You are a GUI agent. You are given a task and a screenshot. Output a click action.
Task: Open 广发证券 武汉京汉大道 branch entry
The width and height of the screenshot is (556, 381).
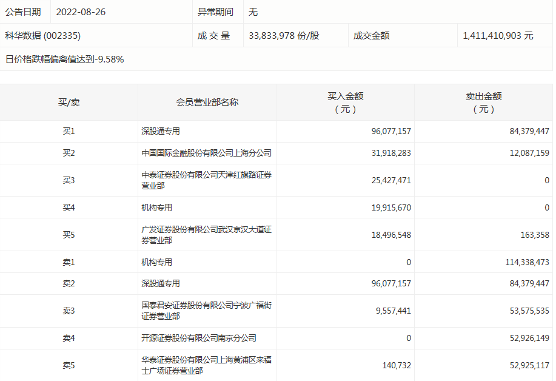point(206,235)
